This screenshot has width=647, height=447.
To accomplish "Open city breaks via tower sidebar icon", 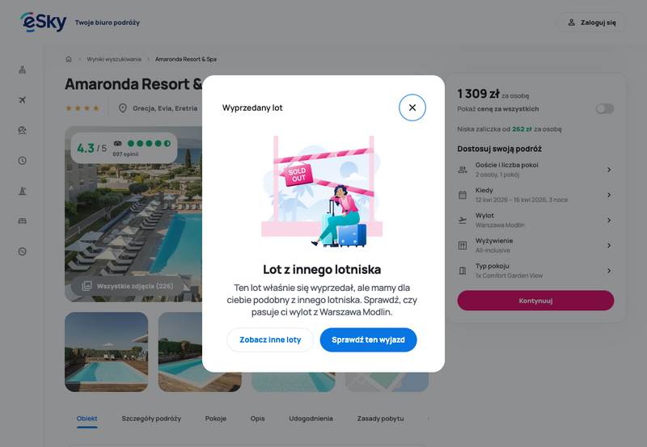I will tap(23, 191).
